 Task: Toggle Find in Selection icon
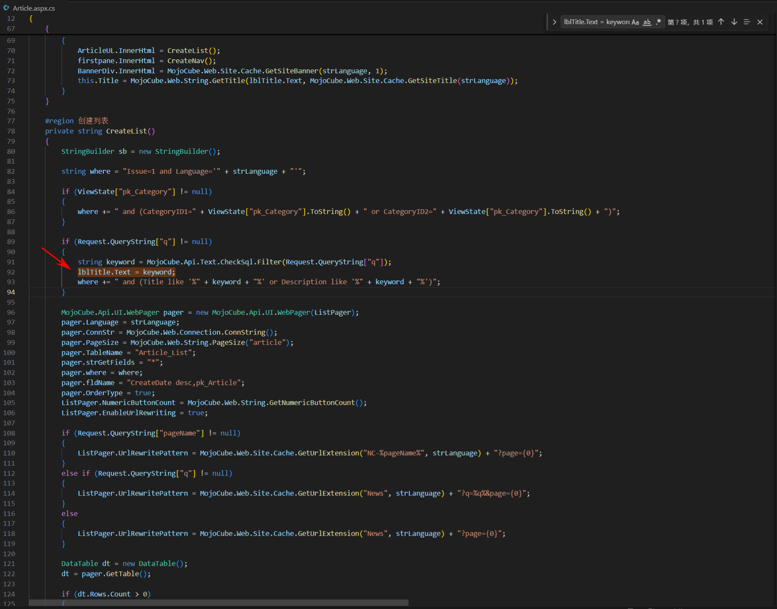pos(747,22)
